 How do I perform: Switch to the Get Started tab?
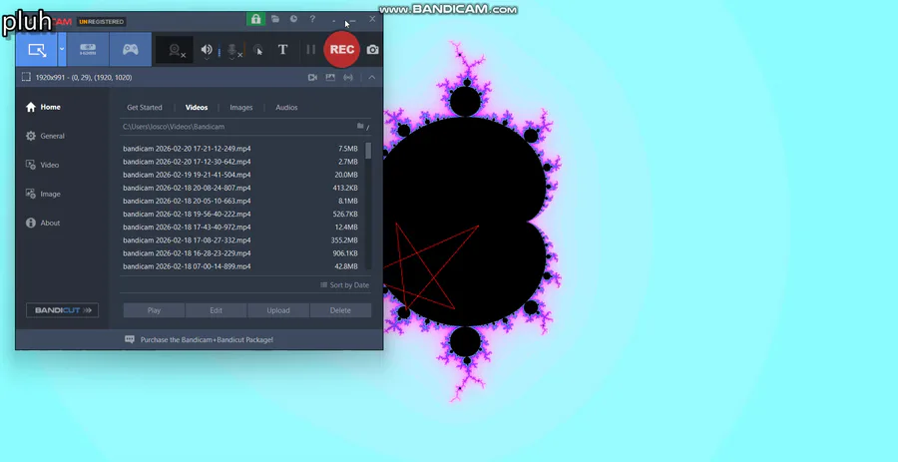click(145, 107)
